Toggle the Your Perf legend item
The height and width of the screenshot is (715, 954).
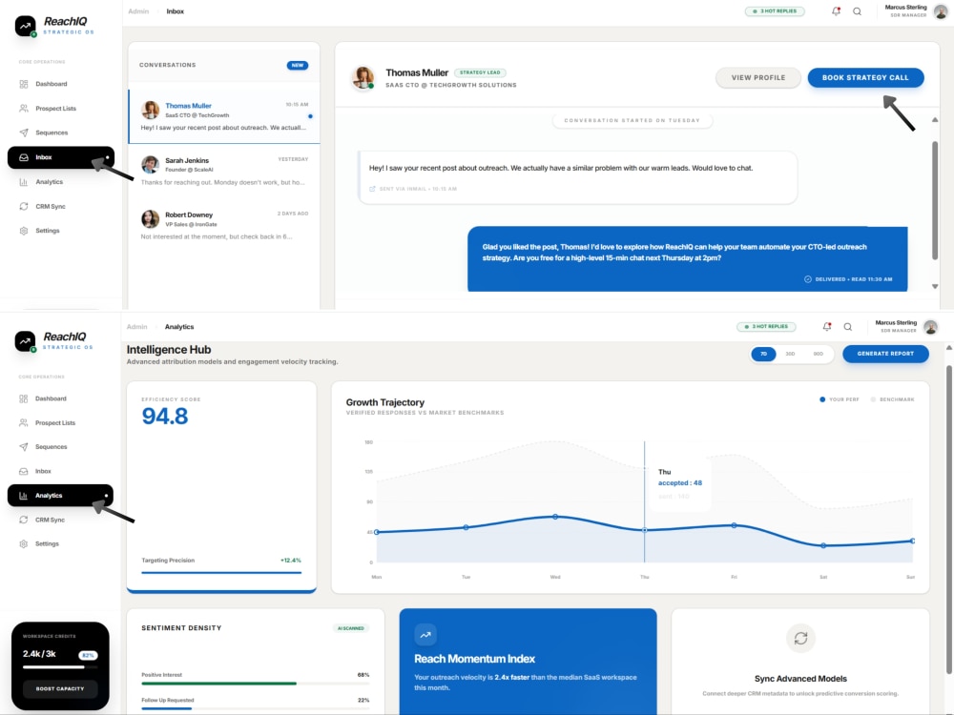click(839, 399)
